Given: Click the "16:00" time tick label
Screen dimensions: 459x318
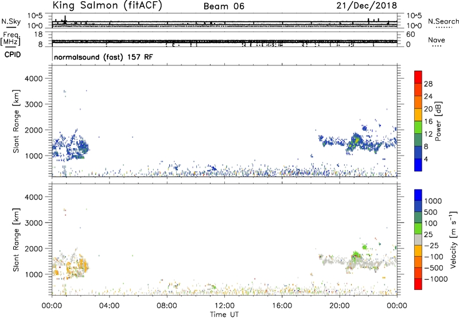Looking at the screenshot, I should 282,306.
